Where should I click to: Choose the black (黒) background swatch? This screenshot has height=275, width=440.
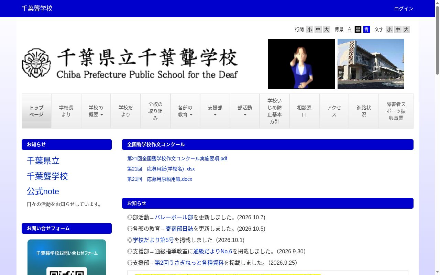coord(358,30)
